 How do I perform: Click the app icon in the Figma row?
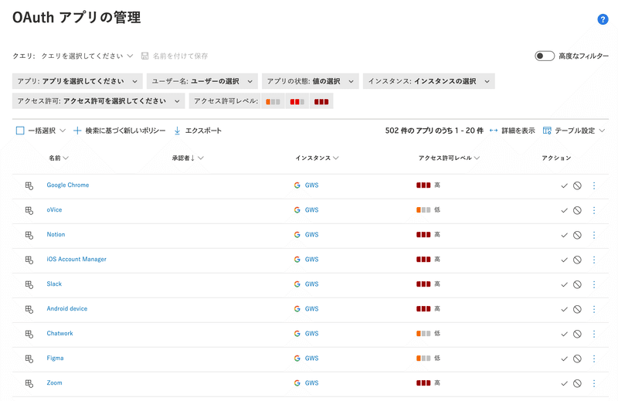[29, 359]
